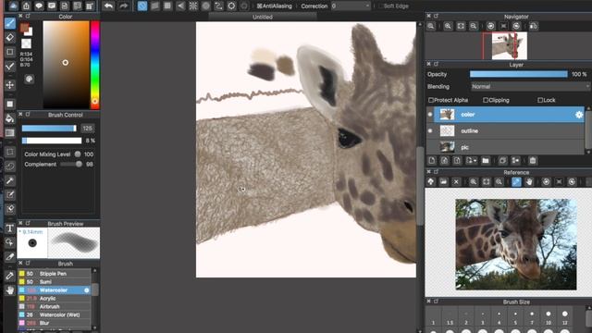Open Watercolor brush settings gear
Viewport: 592px width, 333px height.
[x=86, y=290]
